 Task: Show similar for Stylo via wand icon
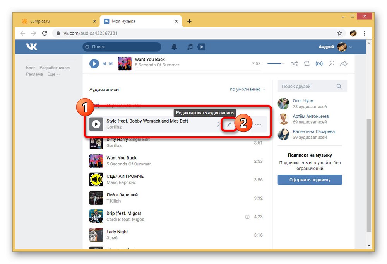(x=218, y=124)
